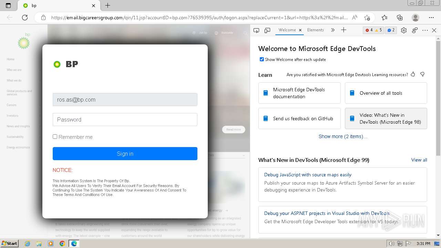Open a new browser tab
Image resolution: width=441 pixels, height=248 pixels.
pos(107,6)
